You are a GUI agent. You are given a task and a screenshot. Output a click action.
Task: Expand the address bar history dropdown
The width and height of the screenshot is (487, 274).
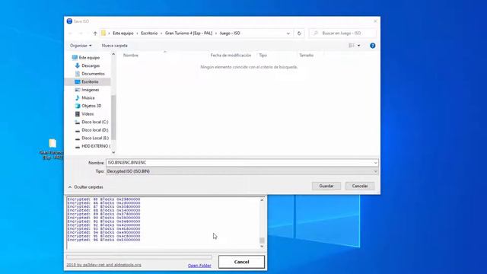coord(288,33)
